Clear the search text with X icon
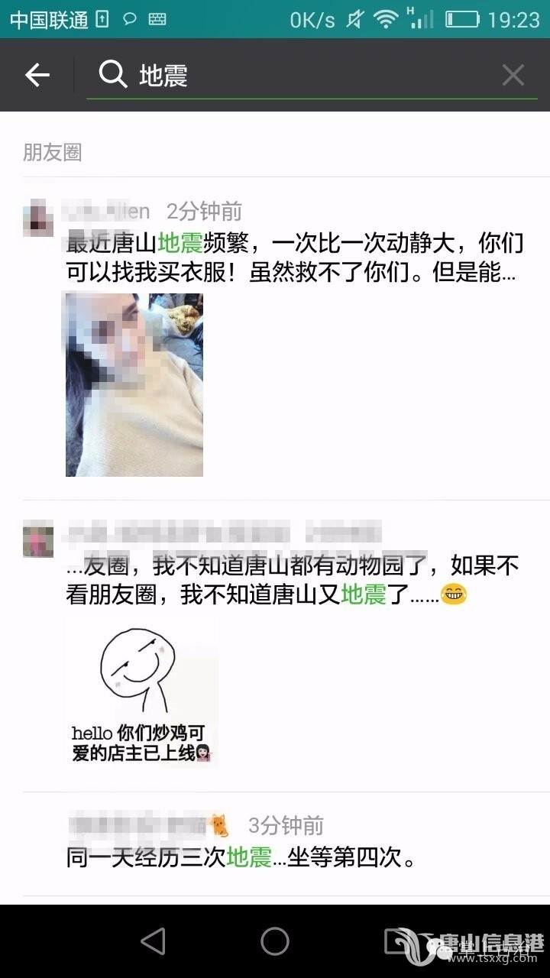Image resolution: width=550 pixels, height=978 pixels. (513, 75)
